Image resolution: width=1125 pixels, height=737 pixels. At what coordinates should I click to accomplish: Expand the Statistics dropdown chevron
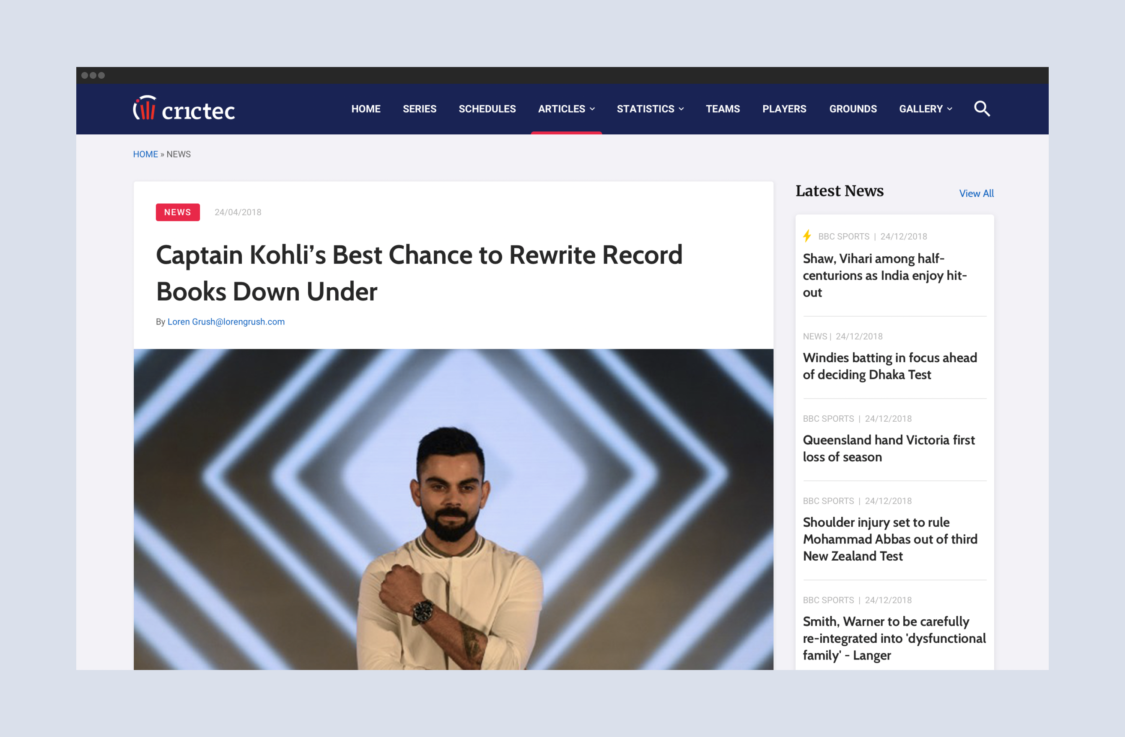[681, 109]
